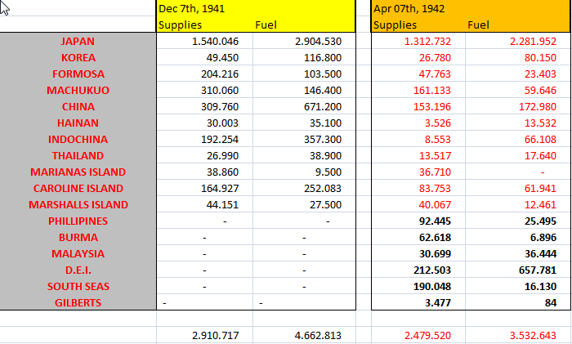Select the D.E.I. row label cell

coord(78,270)
